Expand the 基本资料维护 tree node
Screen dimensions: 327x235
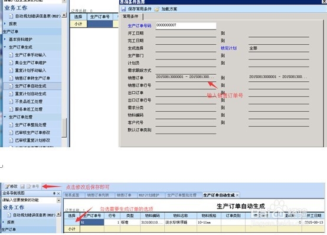pos(5,39)
